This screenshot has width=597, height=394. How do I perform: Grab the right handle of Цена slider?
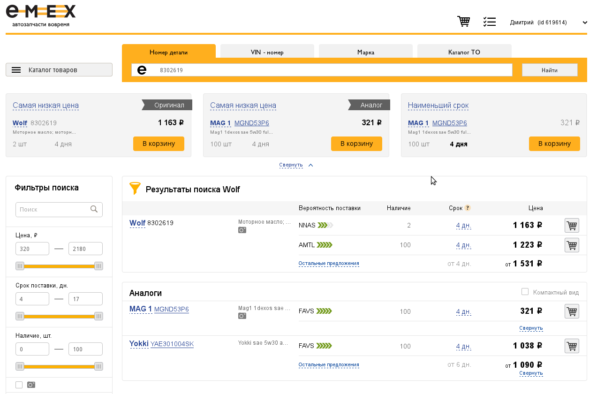tap(98, 266)
